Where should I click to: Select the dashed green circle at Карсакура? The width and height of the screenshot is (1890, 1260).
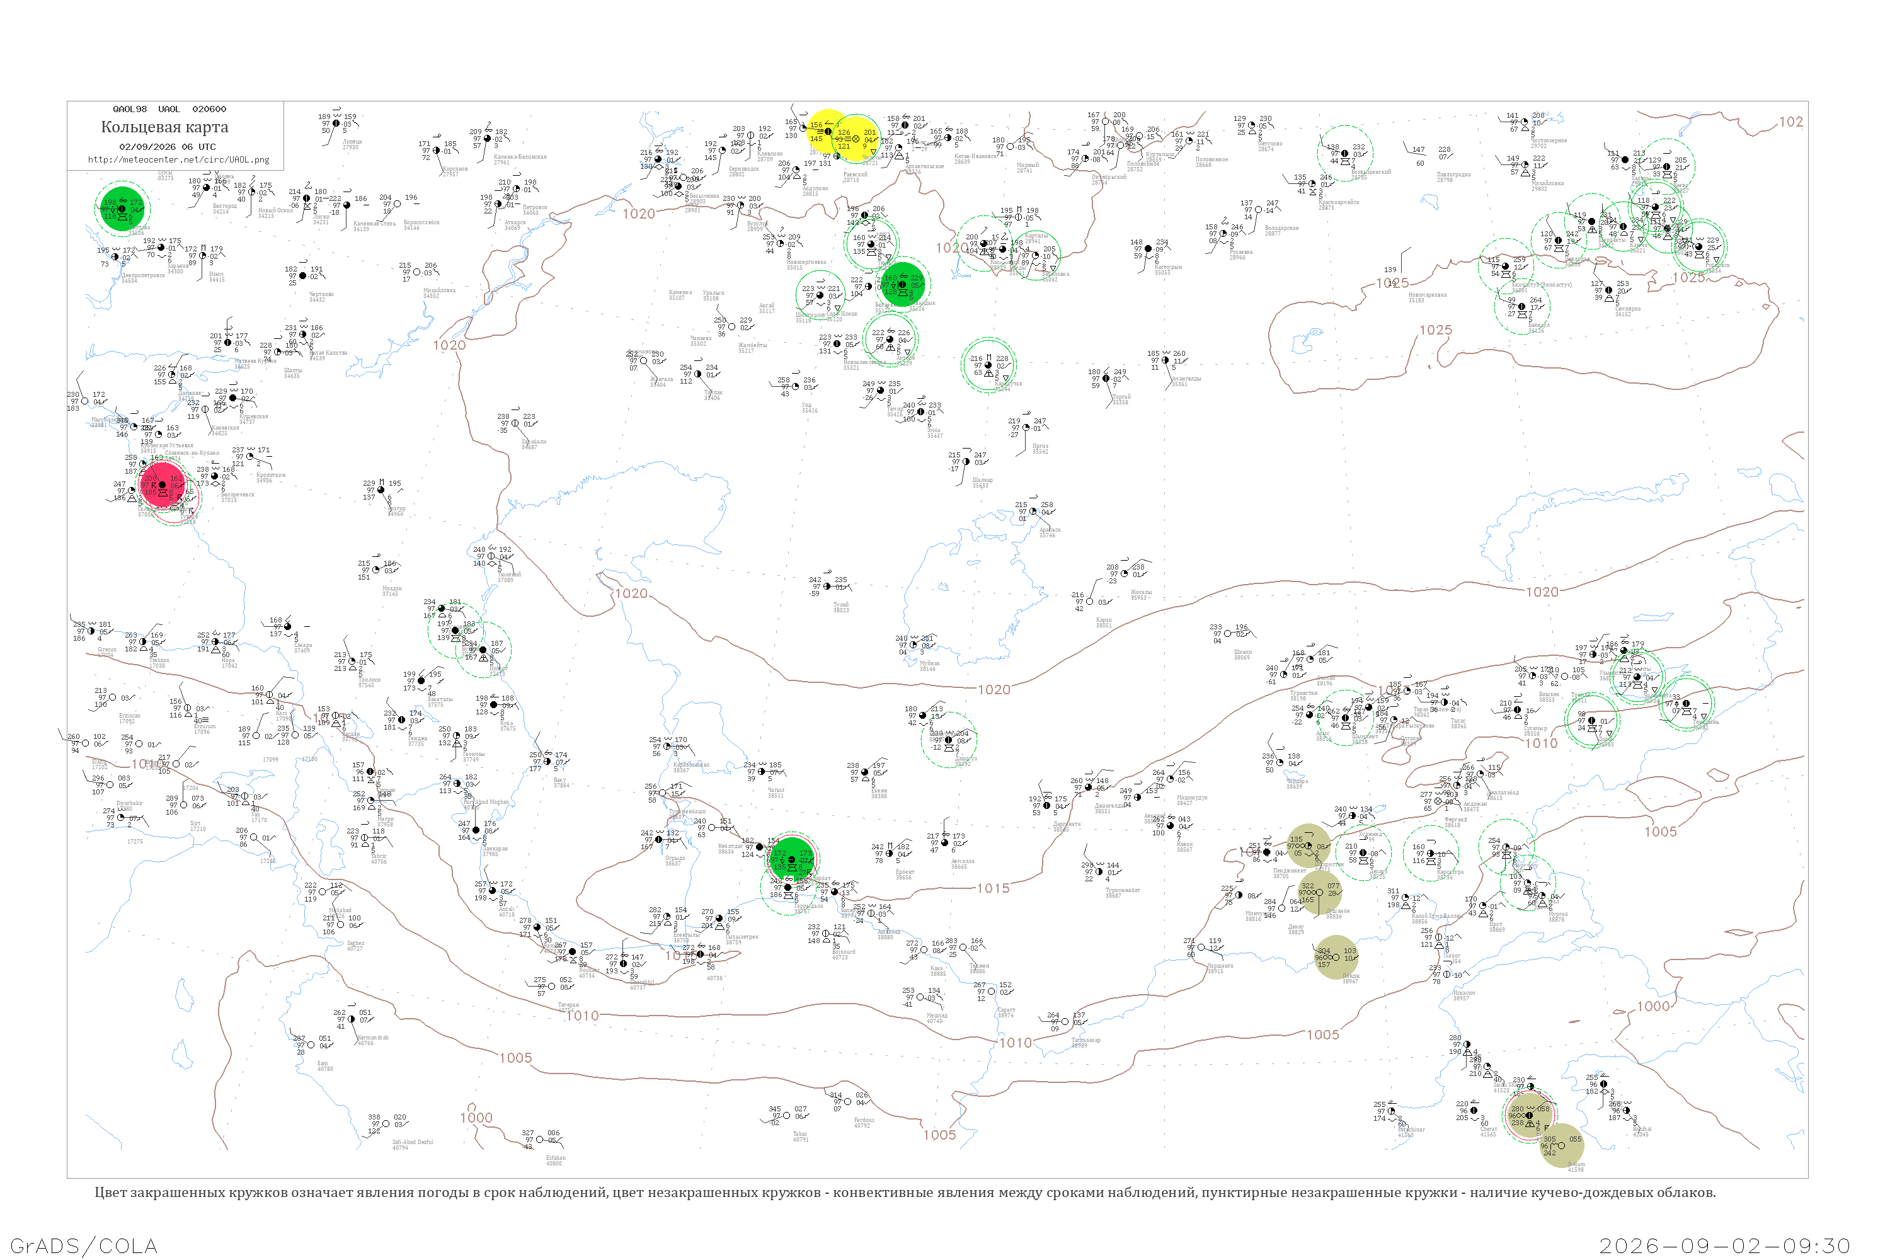pyautogui.click(x=1431, y=854)
